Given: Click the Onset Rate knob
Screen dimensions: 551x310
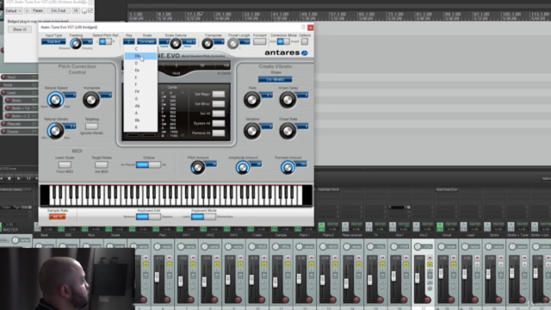Looking at the screenshot, I should 288,131.
